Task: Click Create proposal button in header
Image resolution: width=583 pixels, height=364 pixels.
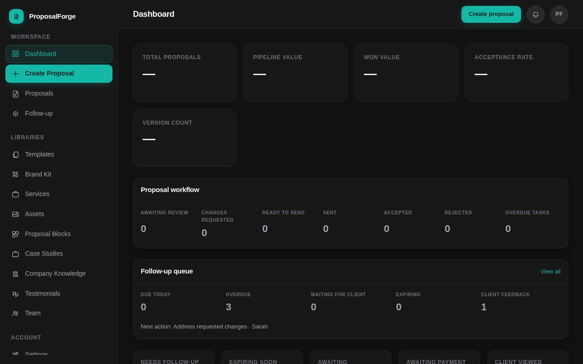Action: pos(491,14)
